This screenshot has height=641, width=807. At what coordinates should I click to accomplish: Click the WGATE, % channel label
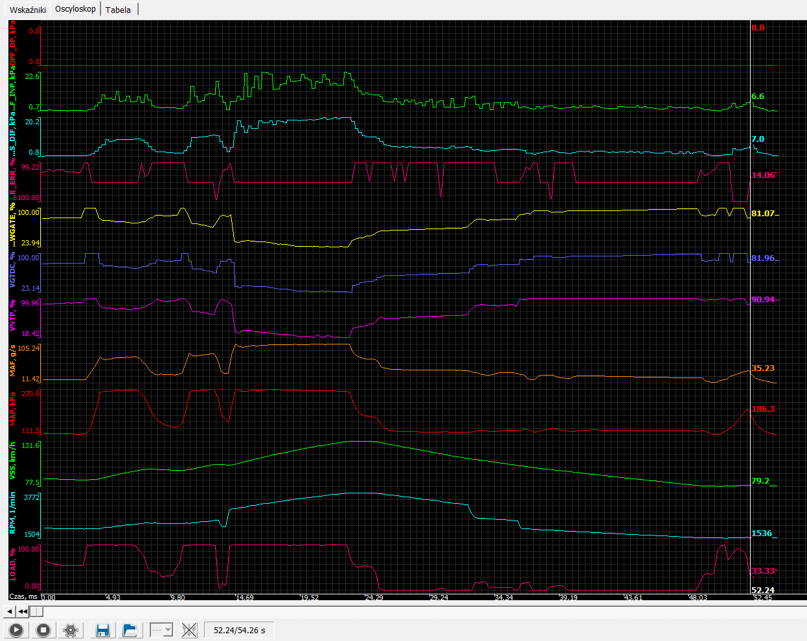click(12, 225)
